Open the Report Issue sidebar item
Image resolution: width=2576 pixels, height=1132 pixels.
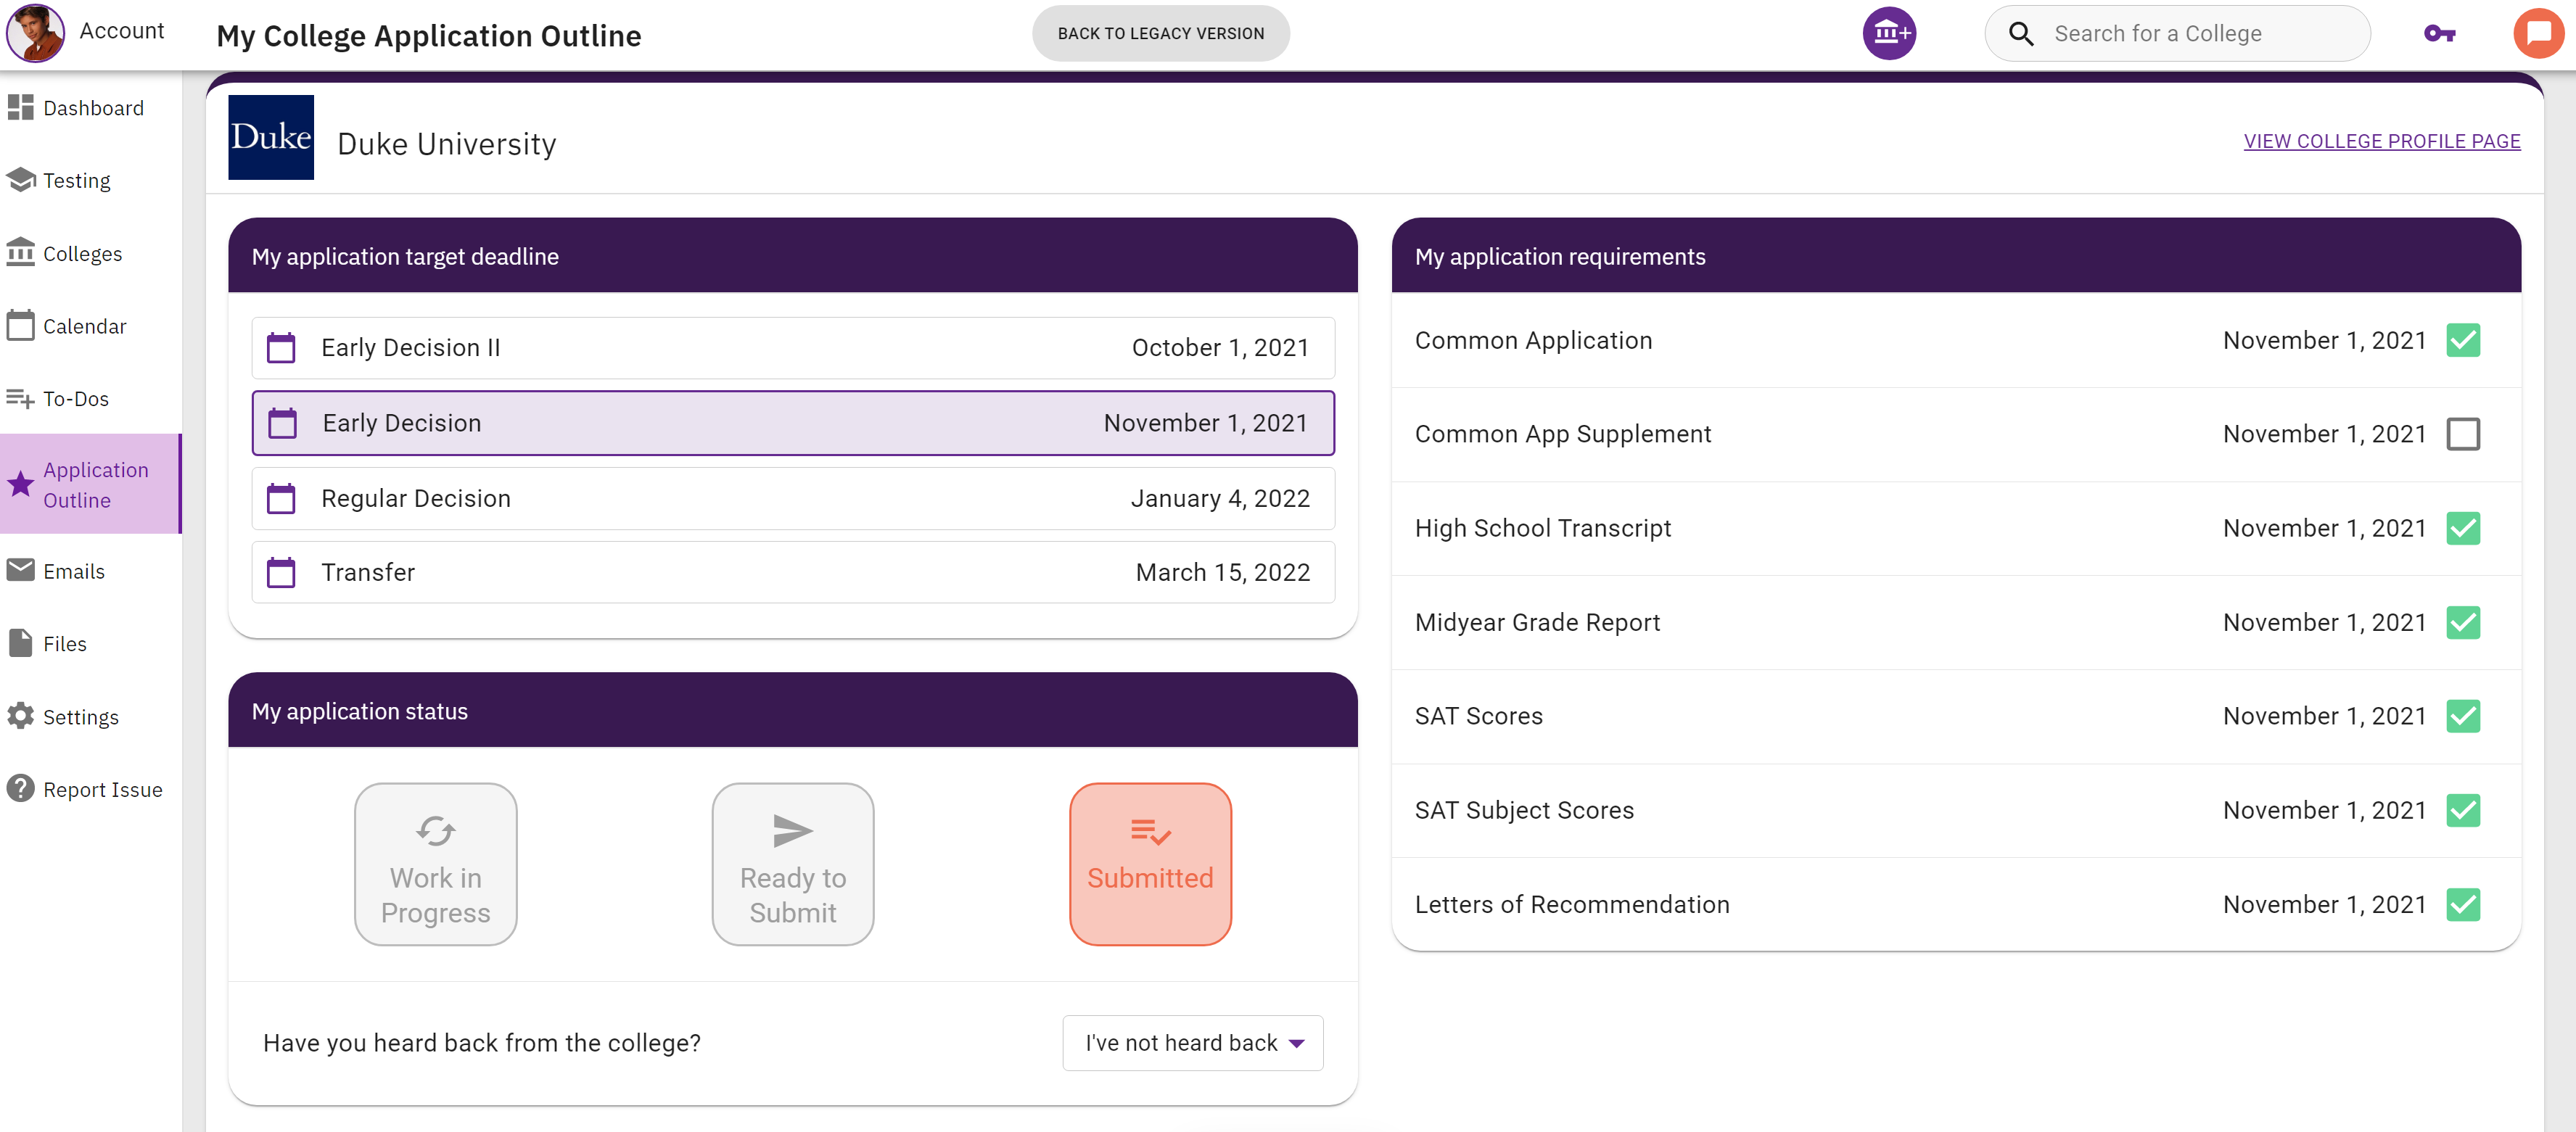(x=90, y=789)
